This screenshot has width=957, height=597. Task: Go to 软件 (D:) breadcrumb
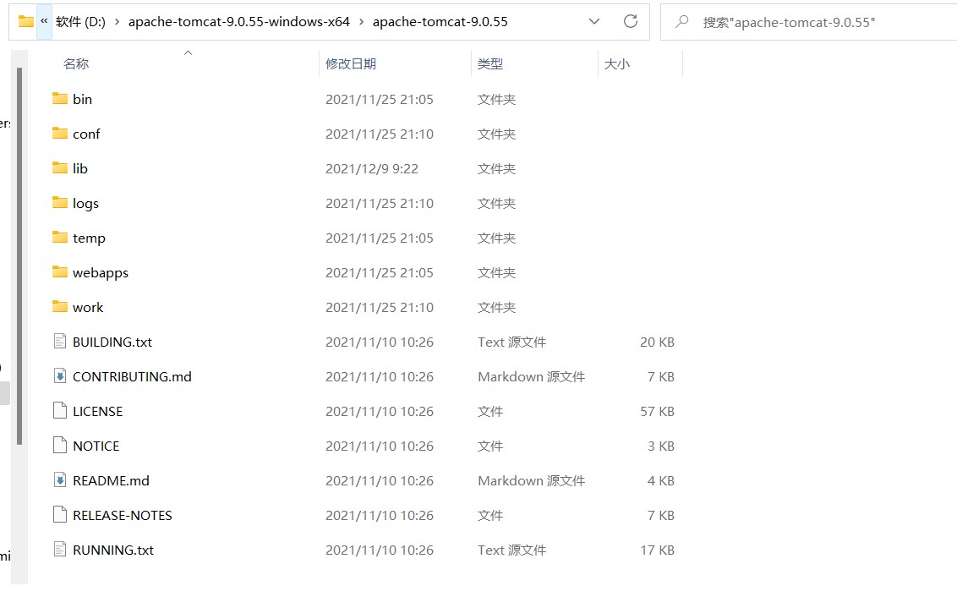click(x=80, y=22)
